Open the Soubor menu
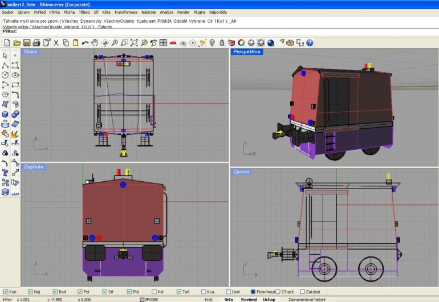 [7, 13]
